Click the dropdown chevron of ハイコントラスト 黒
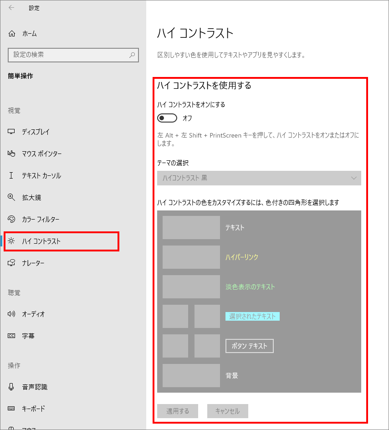This screenshot has height=430, width=389. (x=353, y=178)
